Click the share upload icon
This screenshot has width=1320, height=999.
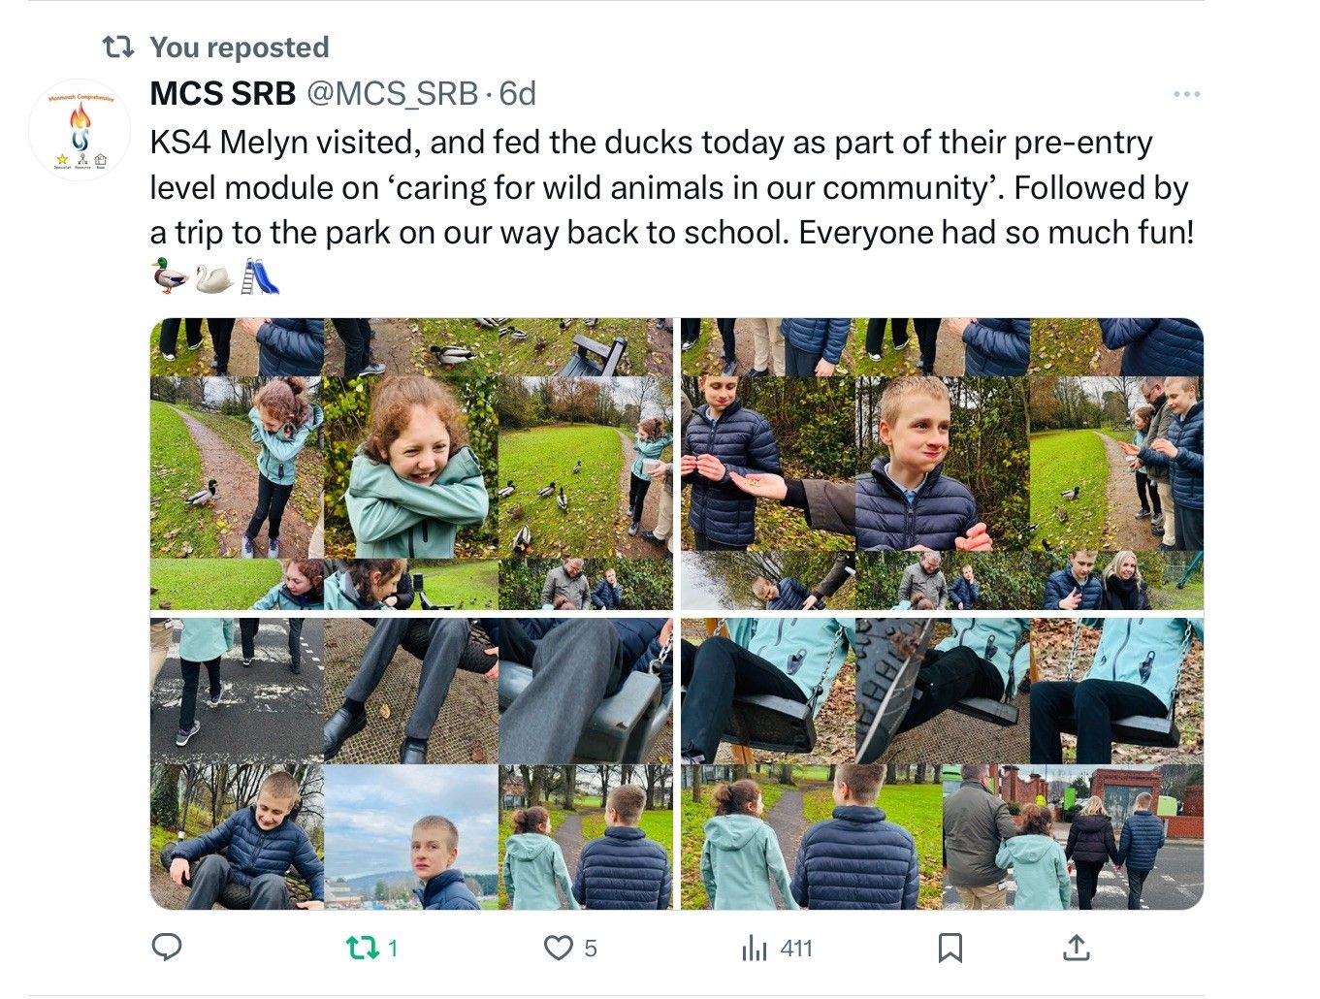[1076, 948]
